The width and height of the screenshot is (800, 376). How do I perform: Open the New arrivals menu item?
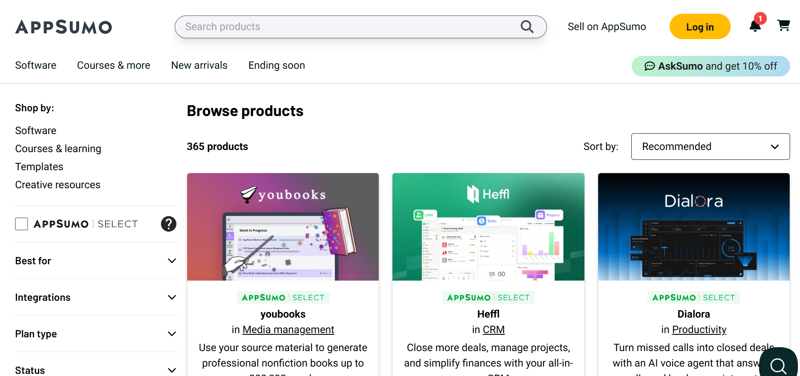199,65
